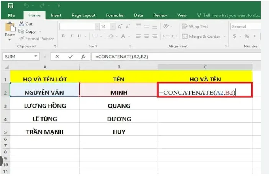This screenshot has height=176, width=269.
Task: Click Merge & Center
Action: (x=201, y=36)
